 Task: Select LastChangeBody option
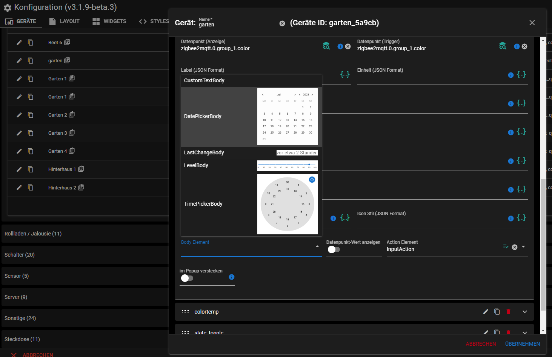click(251, 152)
